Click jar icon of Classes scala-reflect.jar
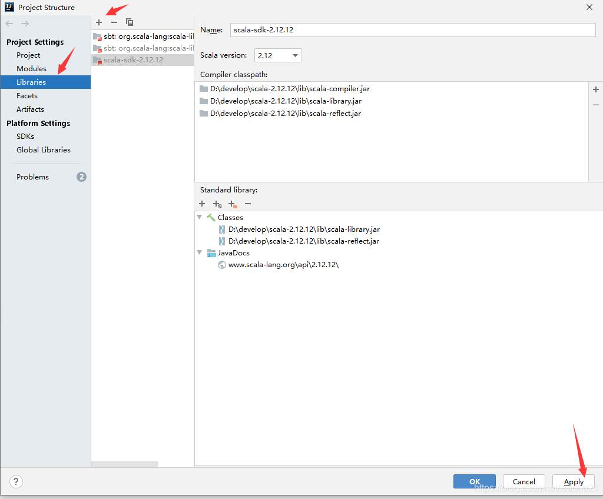This screenshot has height=499, width=603. point(222,241)
